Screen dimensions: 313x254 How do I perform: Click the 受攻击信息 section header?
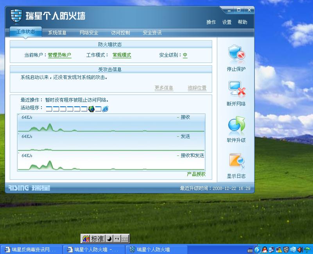[x=111, y=69]
